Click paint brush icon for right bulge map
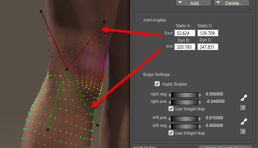Screen dimensions: 258x148 pos(244,97)
